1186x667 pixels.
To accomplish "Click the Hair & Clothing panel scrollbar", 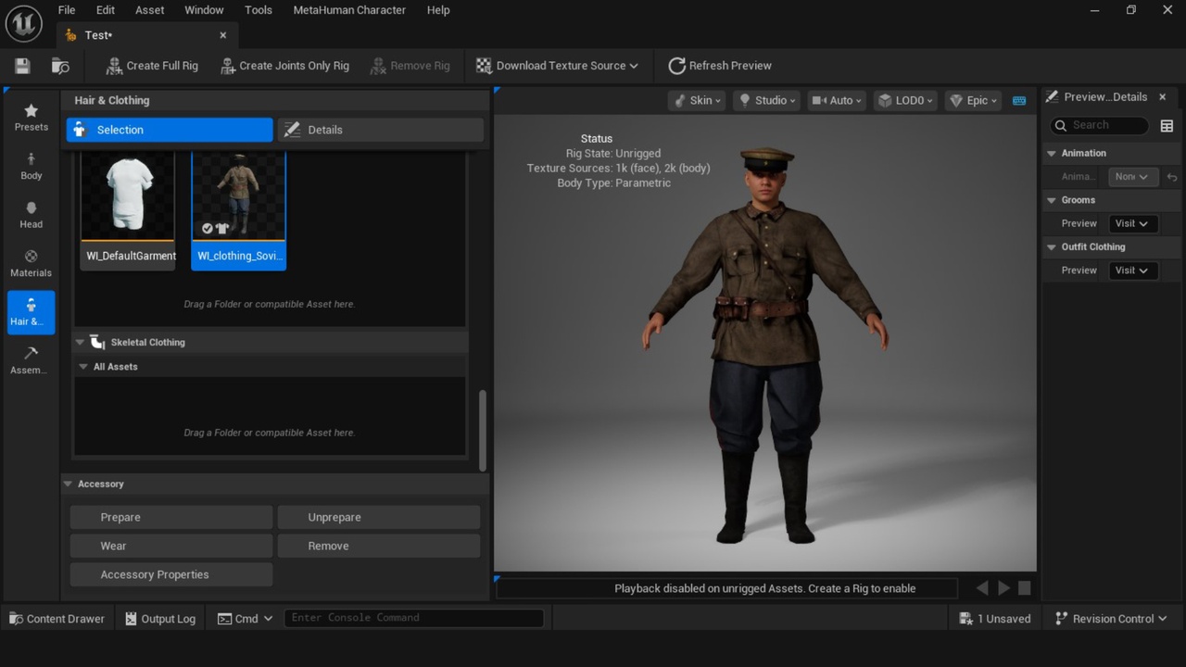I will [482, 430].
